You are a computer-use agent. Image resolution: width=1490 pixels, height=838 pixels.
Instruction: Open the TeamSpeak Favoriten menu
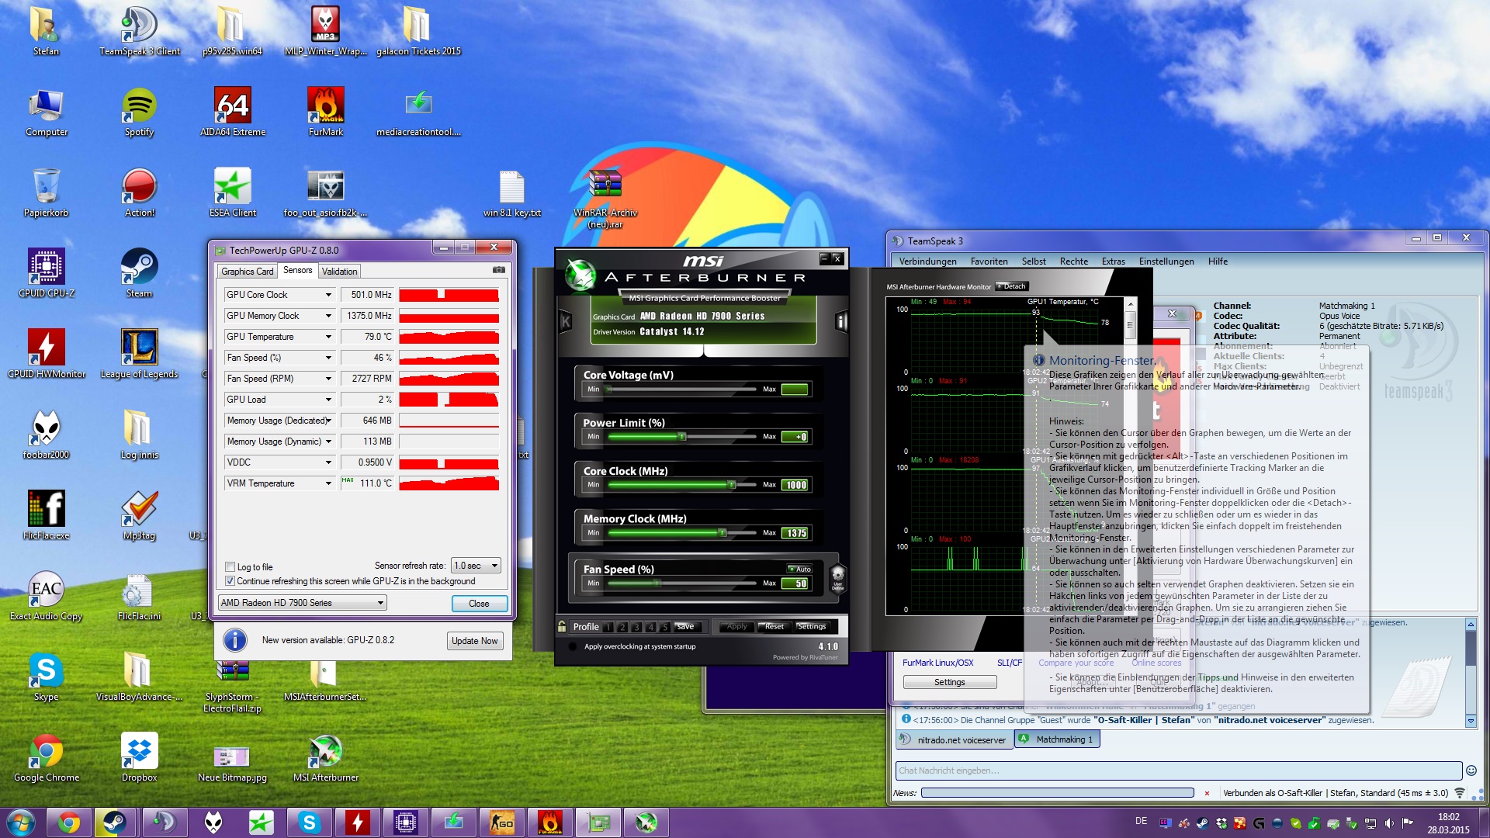[989, 261]
